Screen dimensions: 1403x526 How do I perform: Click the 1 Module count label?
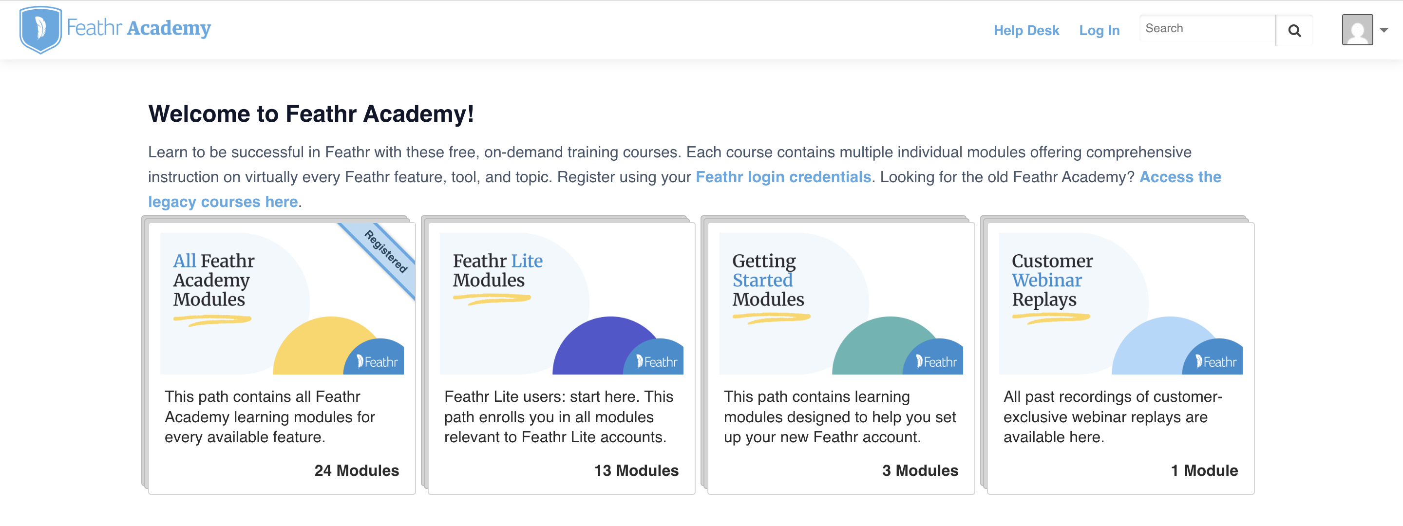pos(1204,470)
